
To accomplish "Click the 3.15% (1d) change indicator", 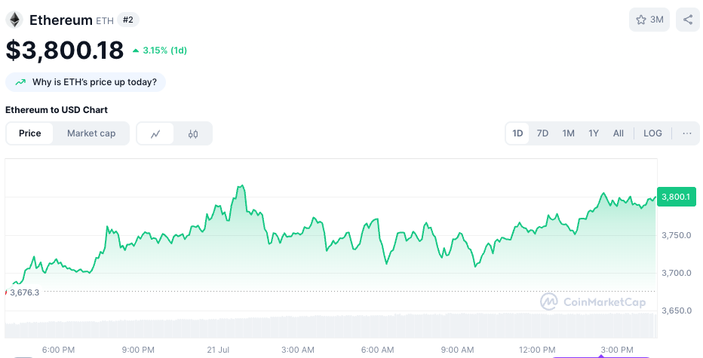I will (x=160, y=50).
